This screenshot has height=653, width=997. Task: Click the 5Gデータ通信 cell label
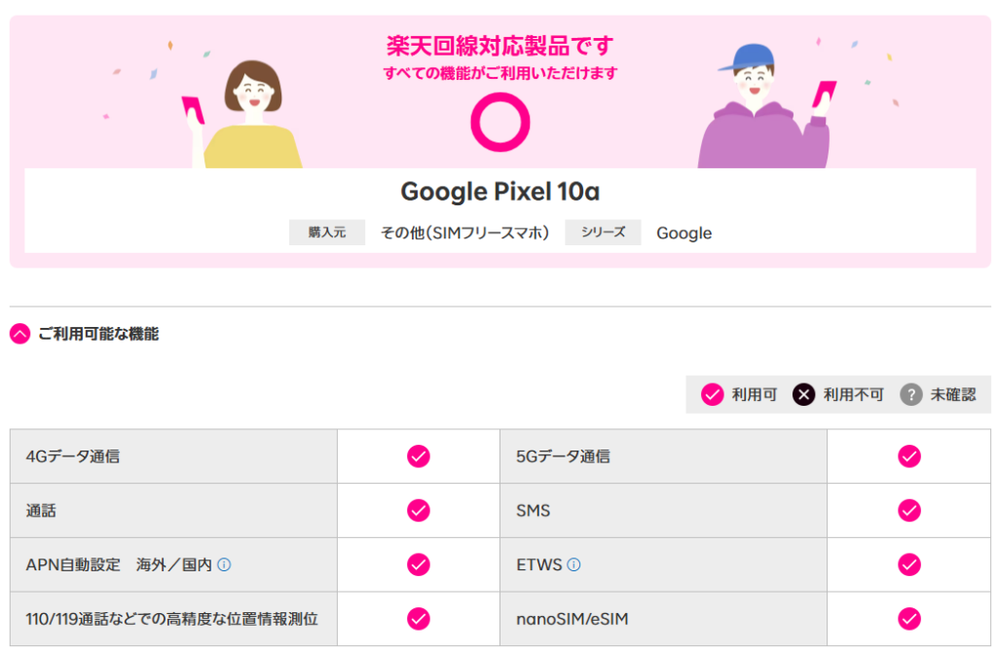[x=563, y=456]
